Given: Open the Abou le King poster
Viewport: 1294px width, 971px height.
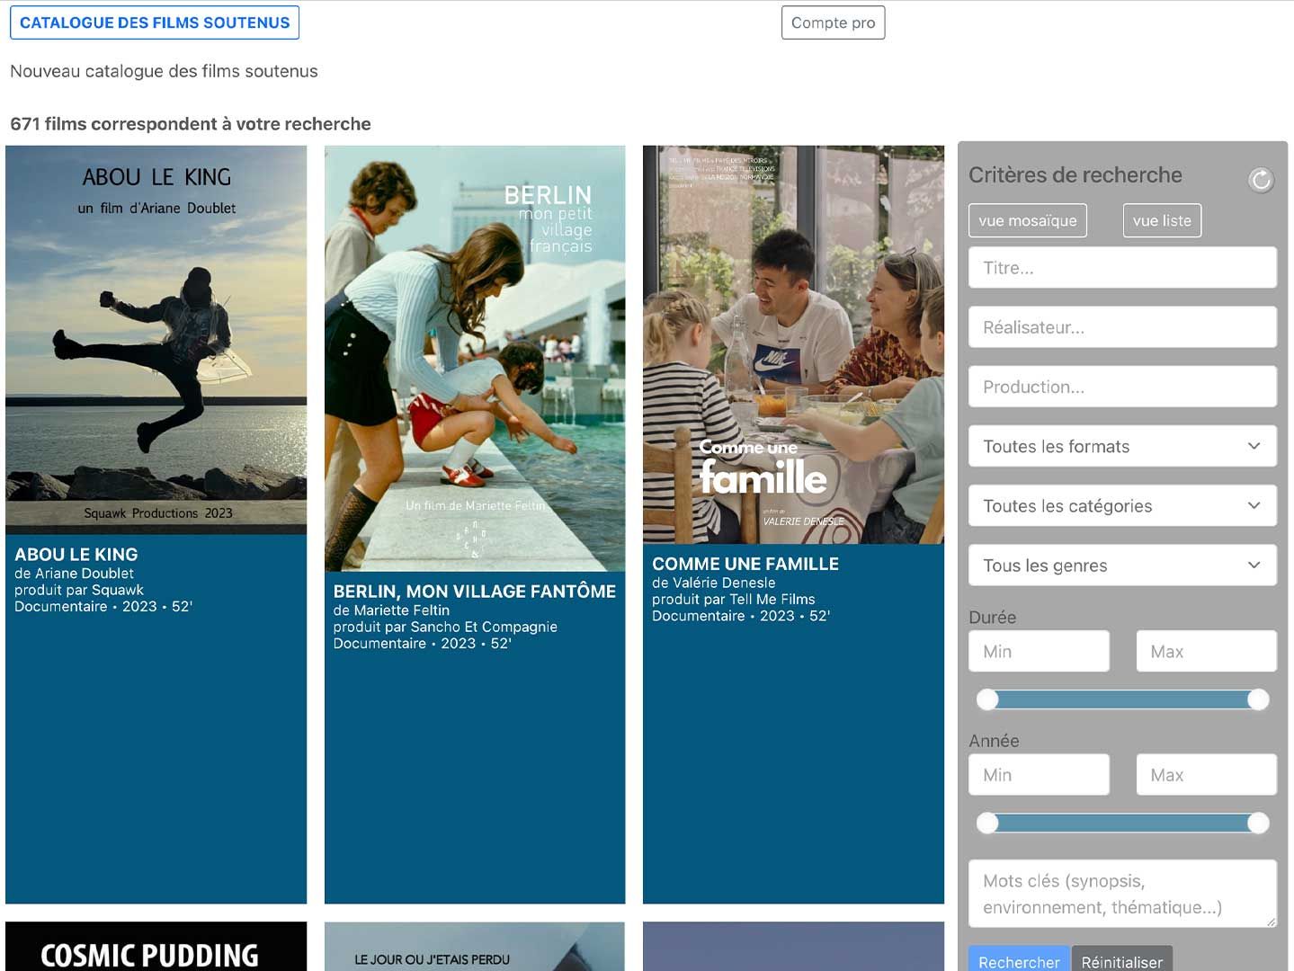Looking at the screenshot, I should click(156, 340).
